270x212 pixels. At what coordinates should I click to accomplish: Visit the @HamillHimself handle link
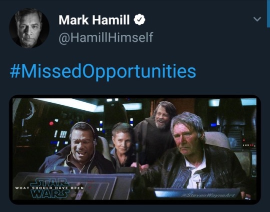click(106, 37)
